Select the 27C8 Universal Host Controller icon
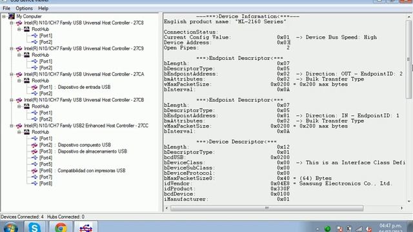Viewport: 413px width, 232px height. pos(19,23)
